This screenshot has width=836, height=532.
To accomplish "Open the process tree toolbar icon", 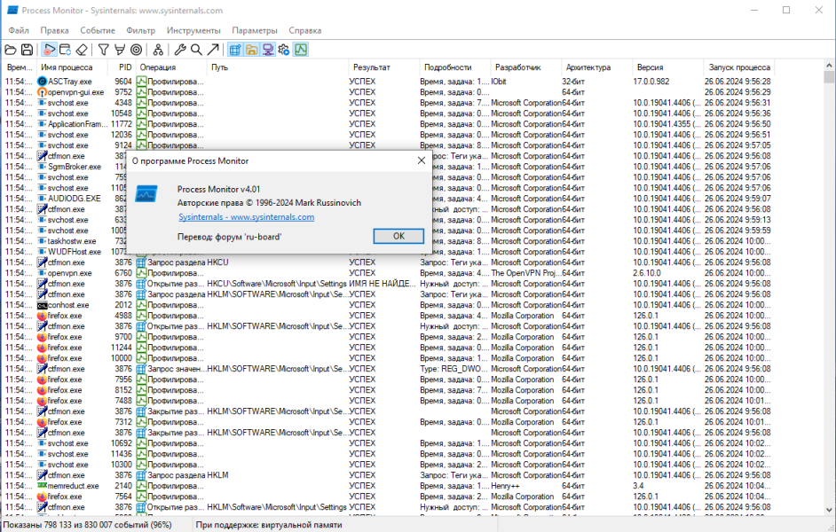I will [158, 50].
